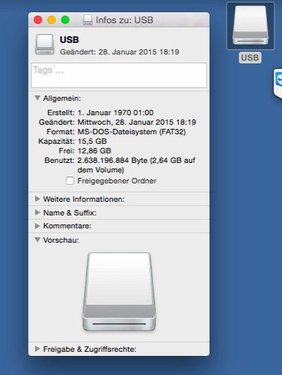Click the Benutzt value 2.638.196.884 Byte
Viewport: 282px width, 375px height.
click(x=137, y=165)
